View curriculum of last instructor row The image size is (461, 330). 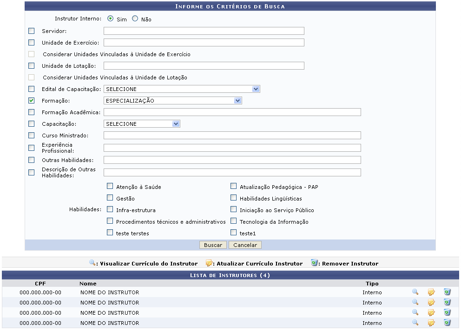pos(415,323)
